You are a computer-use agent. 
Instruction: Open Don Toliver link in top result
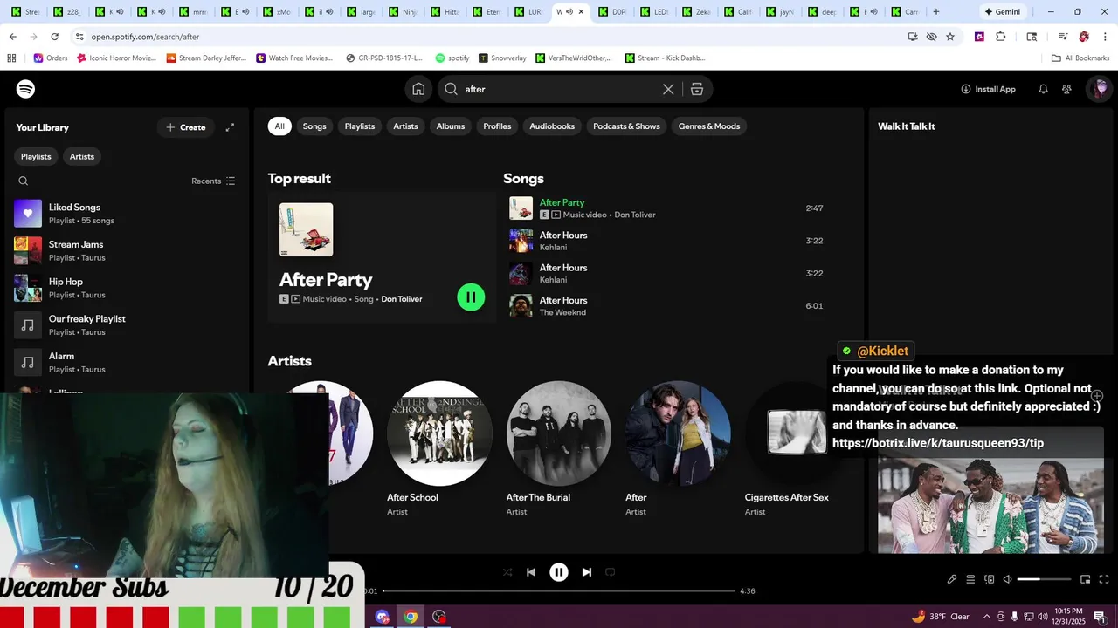point(402,299)
